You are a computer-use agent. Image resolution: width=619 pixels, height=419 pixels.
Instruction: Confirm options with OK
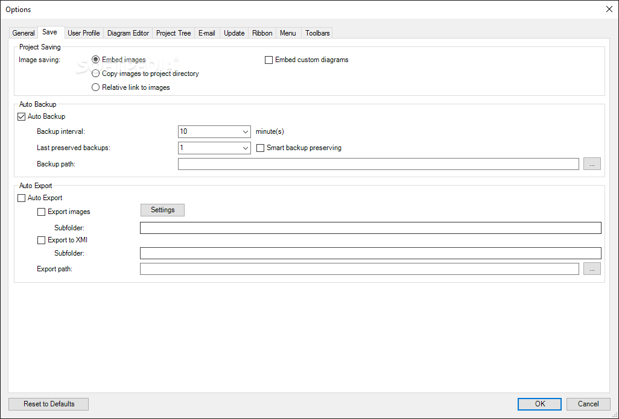(x=539, y=404)
